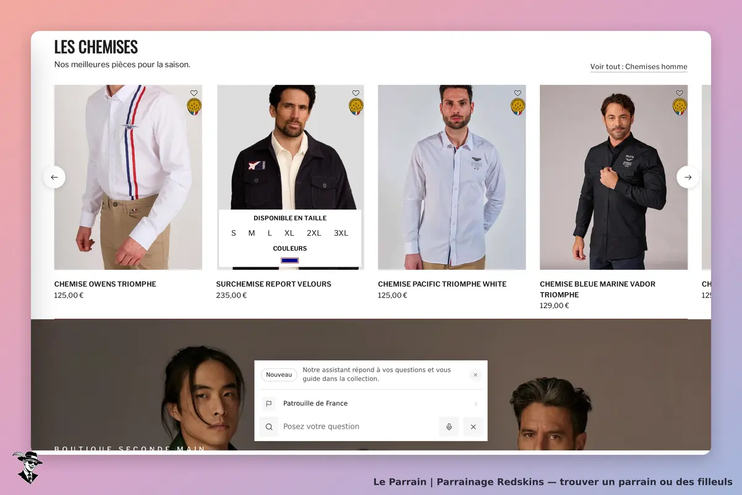Add Chemise Owens Triomphe to wishlist heart
742x495 pixels.
(x=194, y=93)
